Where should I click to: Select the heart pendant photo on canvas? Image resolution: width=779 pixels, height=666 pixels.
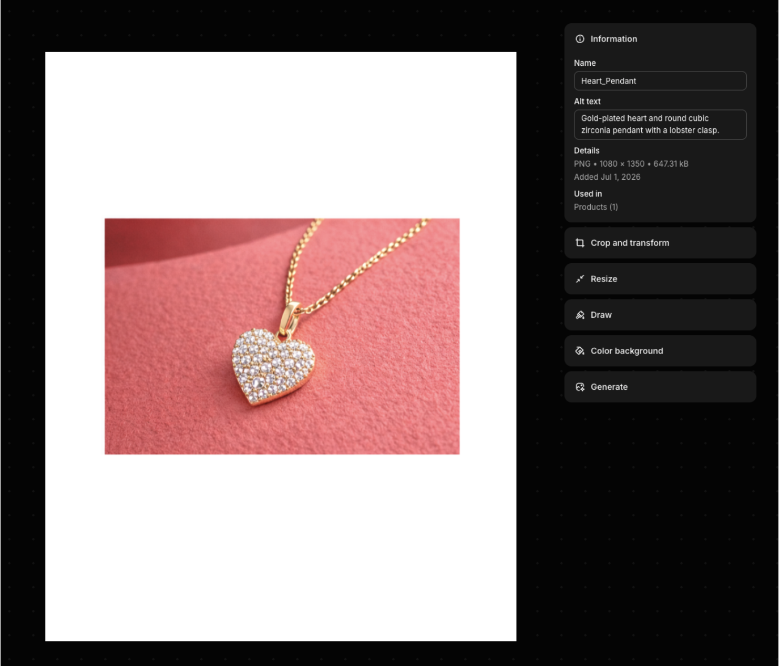pyautogui.click(x=282, y=336)
